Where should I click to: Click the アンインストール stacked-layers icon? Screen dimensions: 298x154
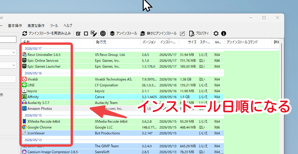coord(112,34)
